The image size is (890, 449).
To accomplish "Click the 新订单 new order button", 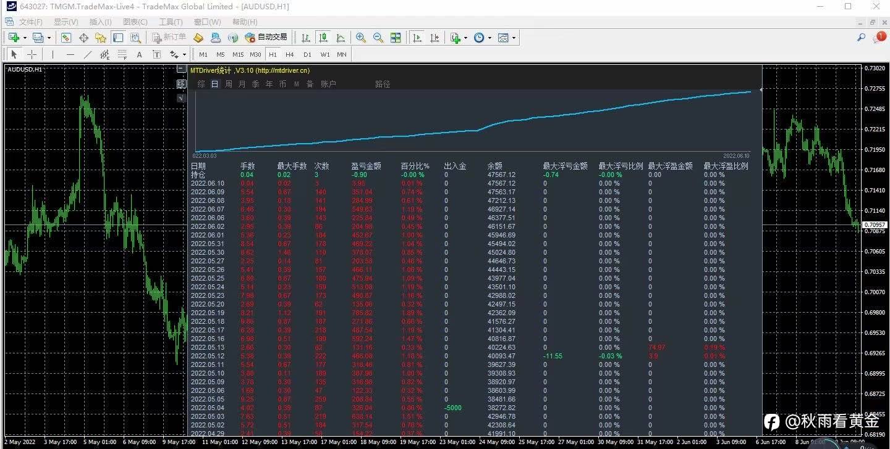I will point(169,38).
